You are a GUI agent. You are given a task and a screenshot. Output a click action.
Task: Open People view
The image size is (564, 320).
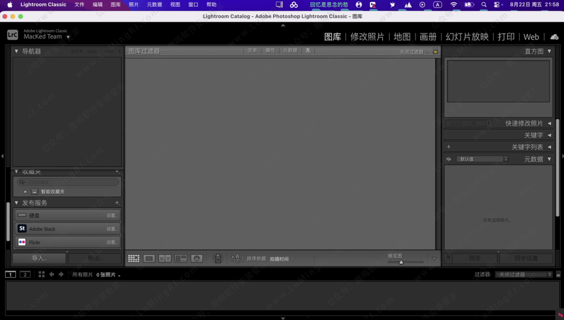[x=197, y=258]
